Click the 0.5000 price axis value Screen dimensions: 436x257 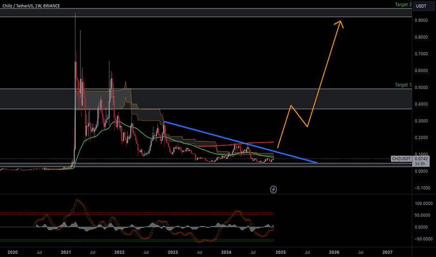[421, 87]
